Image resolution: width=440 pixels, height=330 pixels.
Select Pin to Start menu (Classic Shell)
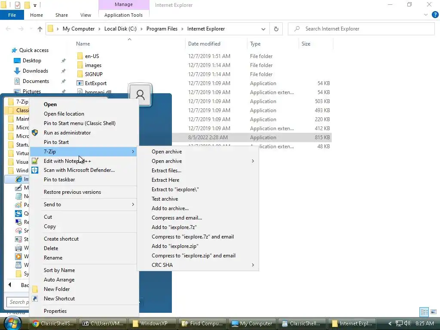(x=79, y=123)
